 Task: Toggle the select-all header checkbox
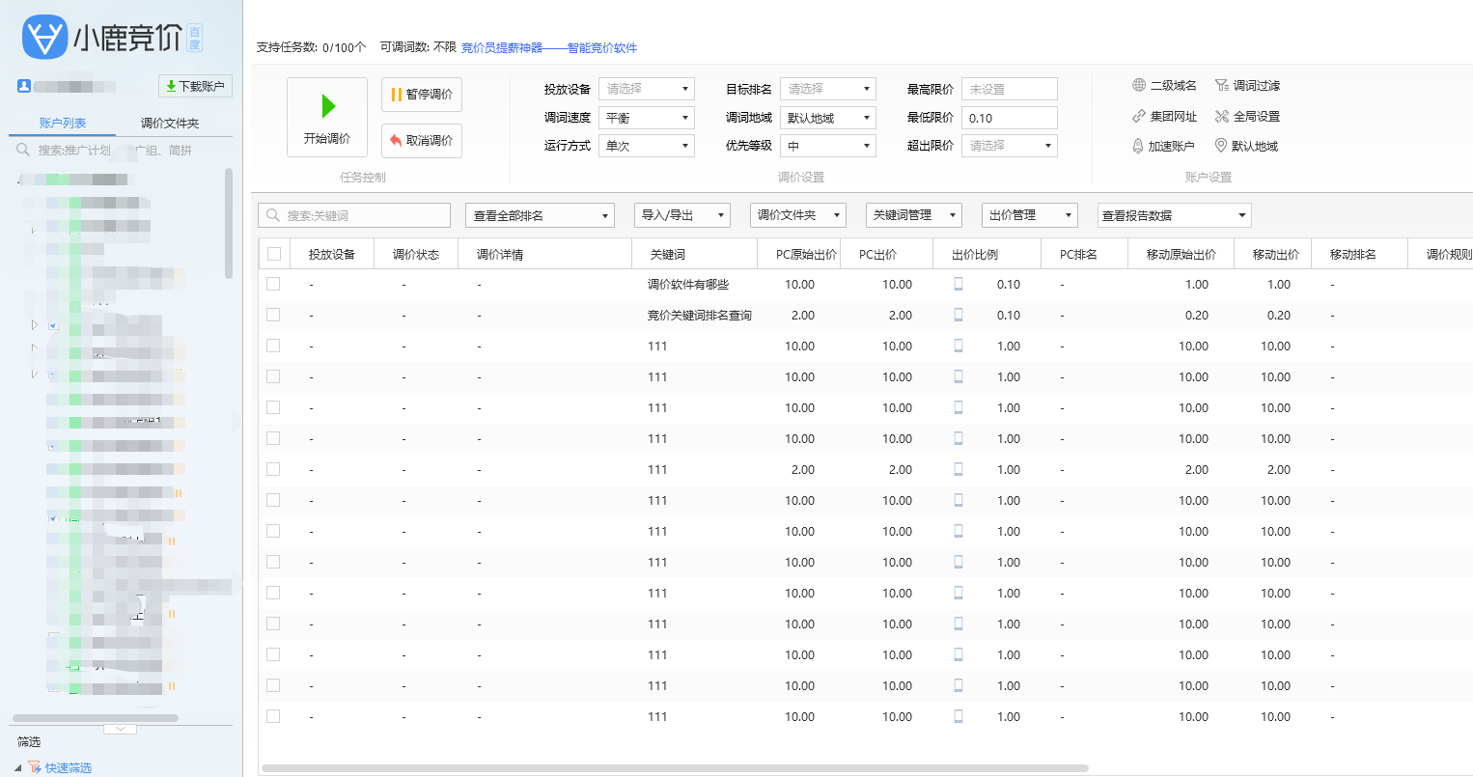coord(274,254)
